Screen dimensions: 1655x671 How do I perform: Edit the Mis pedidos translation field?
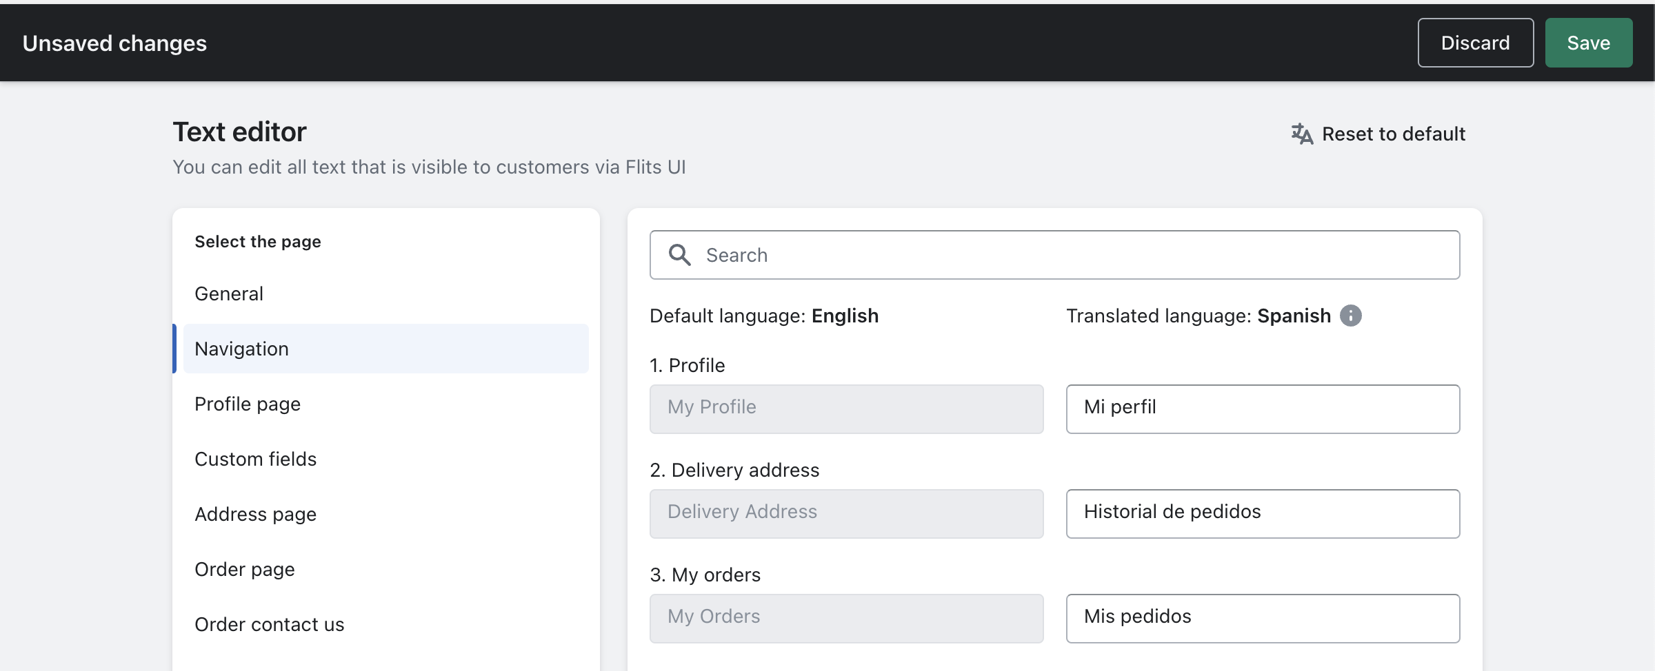pos(1262,618)
